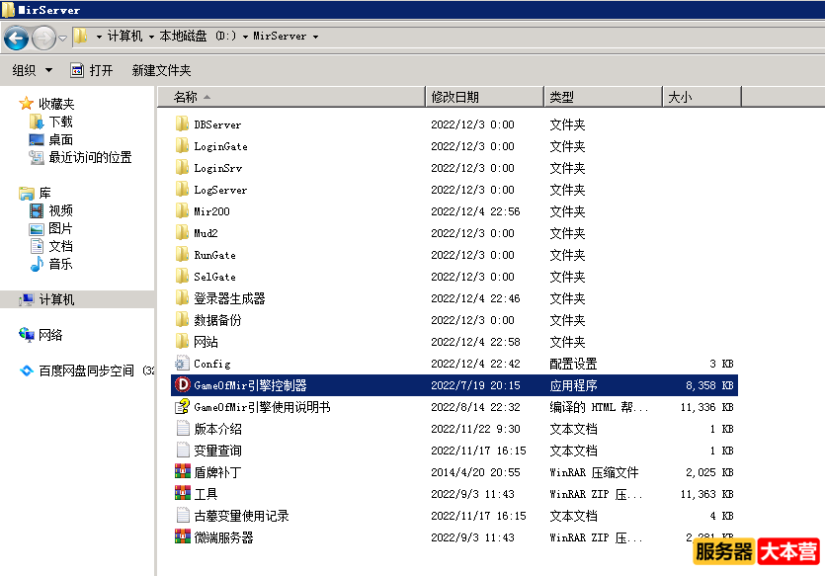Click 新建文件夹 in the toolbar
Viewport: 825px width, 576px height.
pyautogui.click(x=161, y=70)
